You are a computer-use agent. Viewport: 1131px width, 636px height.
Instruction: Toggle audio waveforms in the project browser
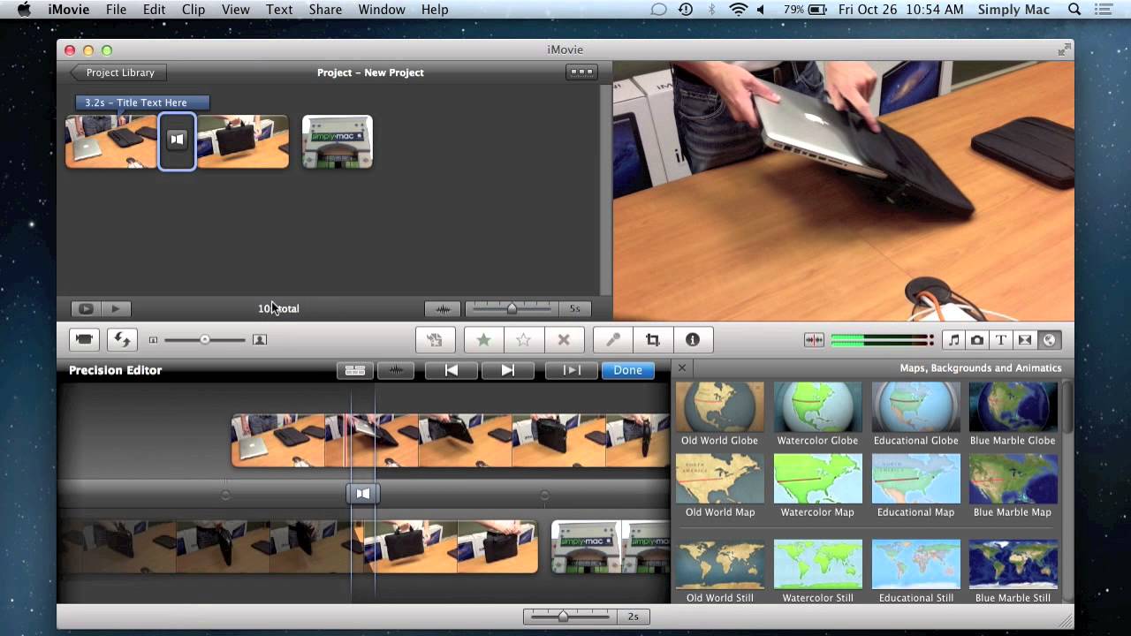(x=443, y=308)
